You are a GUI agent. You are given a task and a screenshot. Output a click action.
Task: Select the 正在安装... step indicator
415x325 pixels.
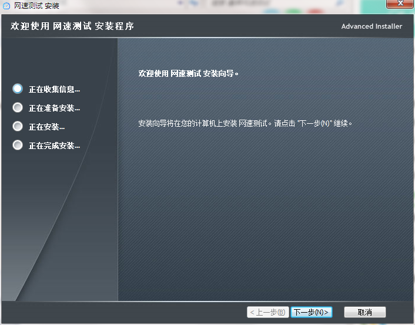pyautogui.click(x=18, y=126)
